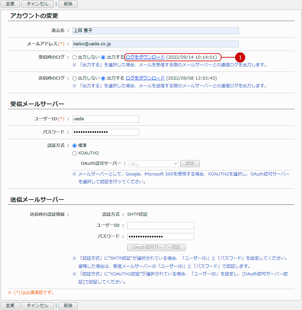The width and height of the screenshot is (302, 310).
Task: Select 出力しない for 送信時のログ
Action: point(74,78)
